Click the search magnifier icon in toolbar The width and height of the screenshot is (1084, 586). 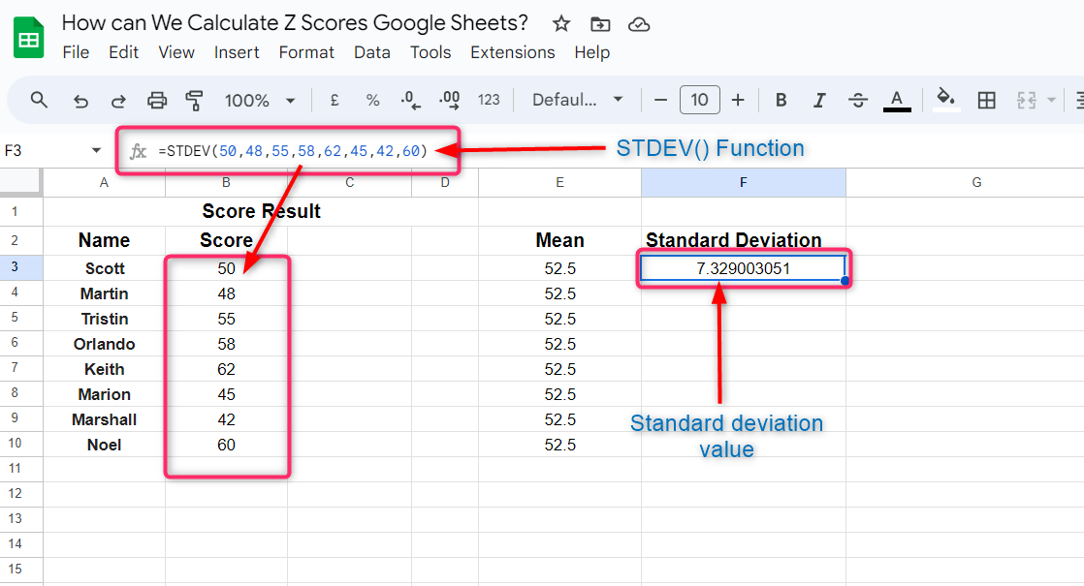(39, 100)
